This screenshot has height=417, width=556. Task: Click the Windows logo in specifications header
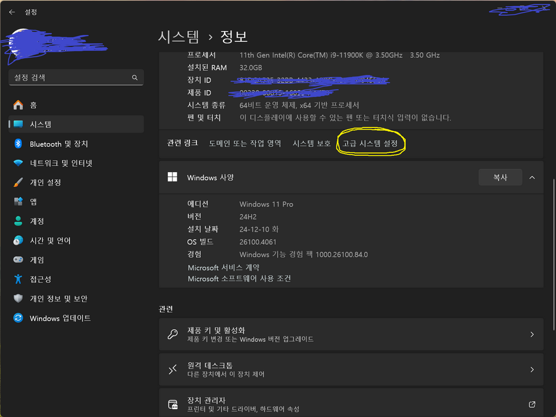pyautogui.click(x=172, y=177)
